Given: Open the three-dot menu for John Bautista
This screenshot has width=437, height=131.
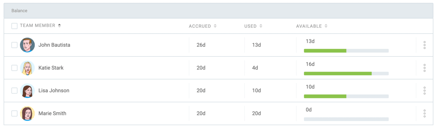Looking at the screenshot, I should click(425, 45).
